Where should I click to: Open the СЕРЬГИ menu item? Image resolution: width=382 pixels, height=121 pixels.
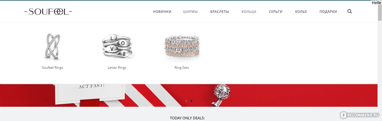(x=275, y=12)
